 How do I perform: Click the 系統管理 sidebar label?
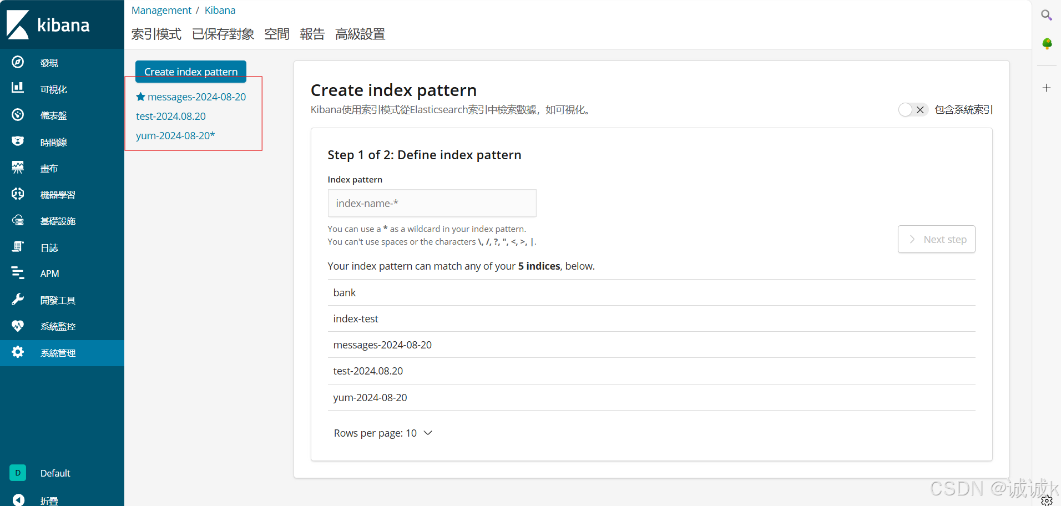tap(58, 353)
